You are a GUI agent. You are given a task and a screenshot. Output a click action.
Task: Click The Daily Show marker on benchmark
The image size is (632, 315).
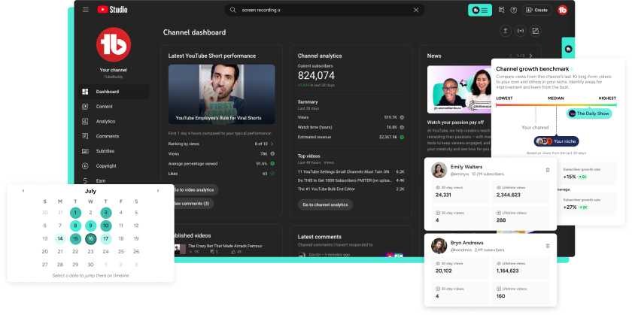point(590,114)
